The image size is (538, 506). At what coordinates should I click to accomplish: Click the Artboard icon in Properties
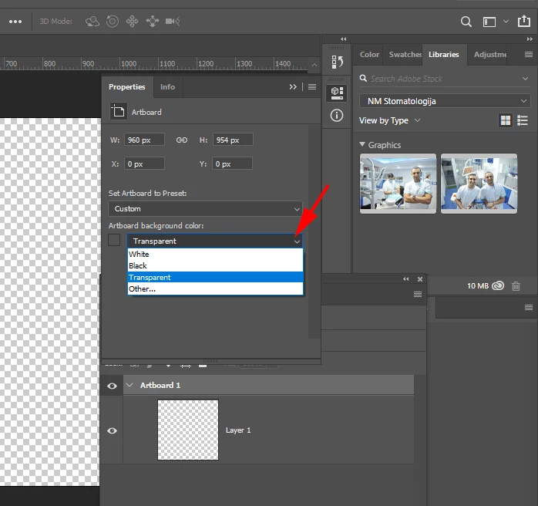coord(118,112)
